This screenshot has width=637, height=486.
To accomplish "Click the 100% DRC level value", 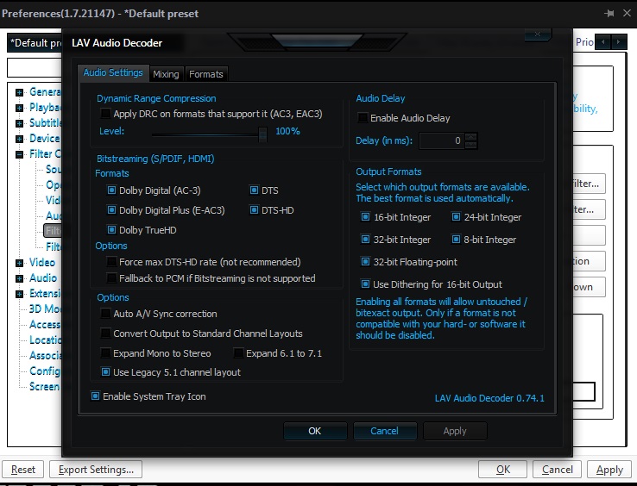I will point(287,131).
